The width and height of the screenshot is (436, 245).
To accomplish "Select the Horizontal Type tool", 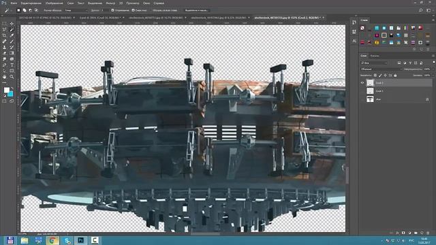I will click(x=12, y=65).
